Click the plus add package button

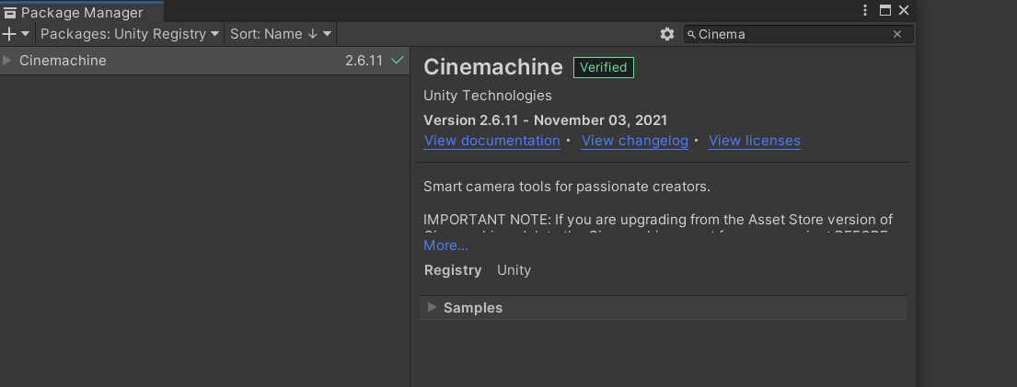[9, 34]
